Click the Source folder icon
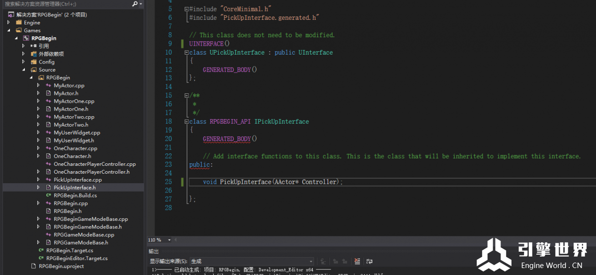Viewport: 596px width, 275px height. pos(33,70)
